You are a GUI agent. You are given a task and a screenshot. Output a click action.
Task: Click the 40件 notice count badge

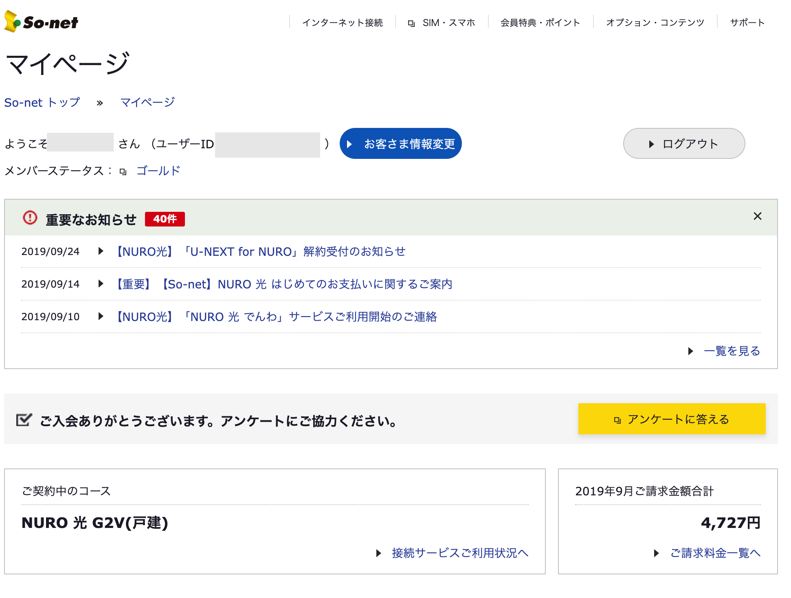165,219
